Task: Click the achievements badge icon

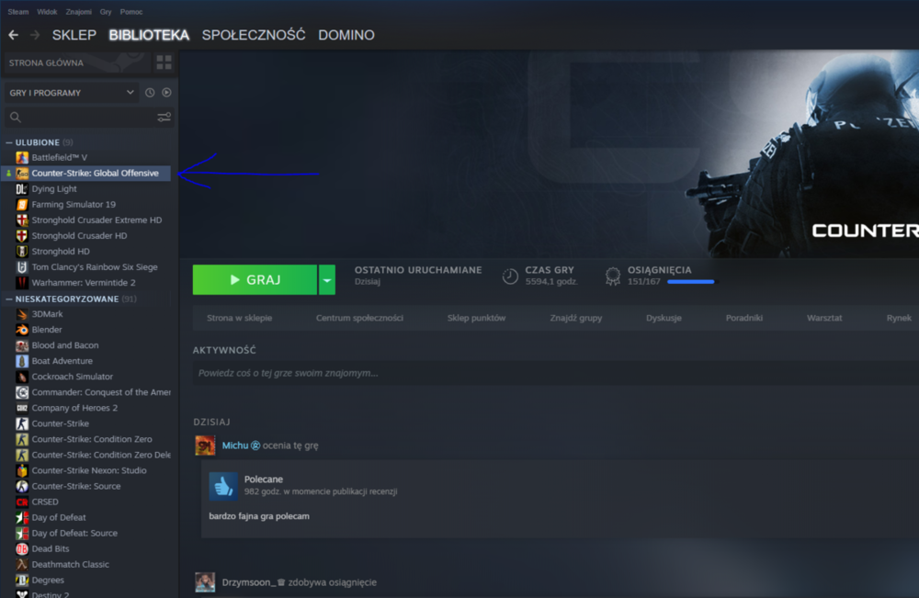Action: point(613,276)
